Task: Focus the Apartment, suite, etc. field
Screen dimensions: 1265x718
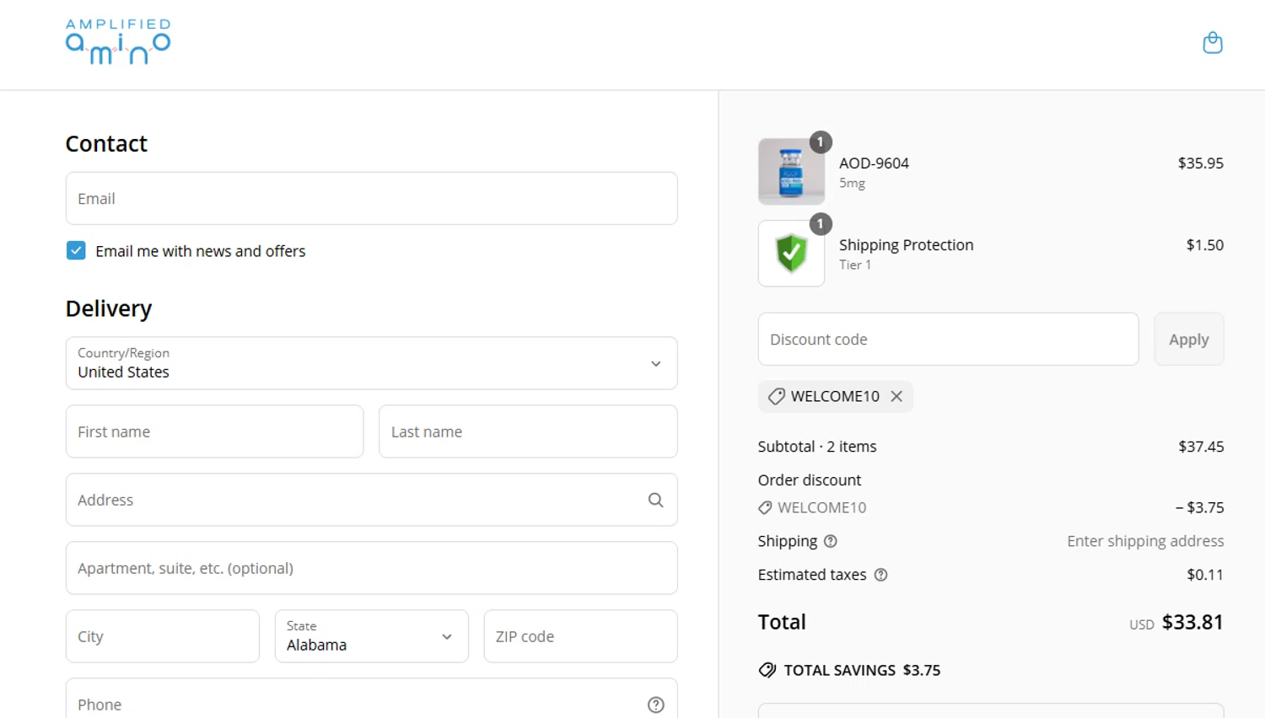Action: tap(371, 568)
